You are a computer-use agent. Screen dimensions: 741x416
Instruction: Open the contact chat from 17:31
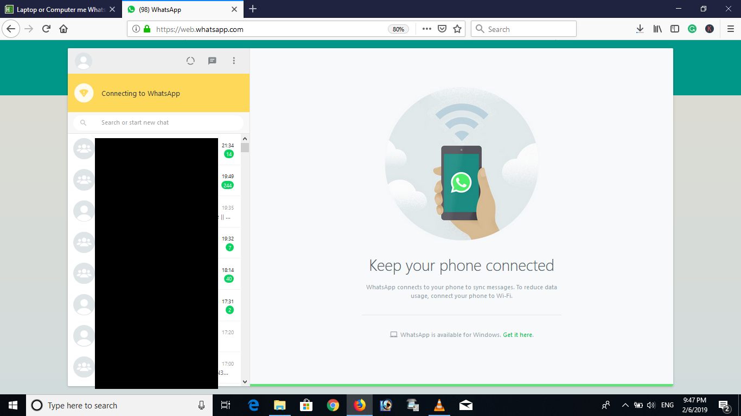point(154,305)
